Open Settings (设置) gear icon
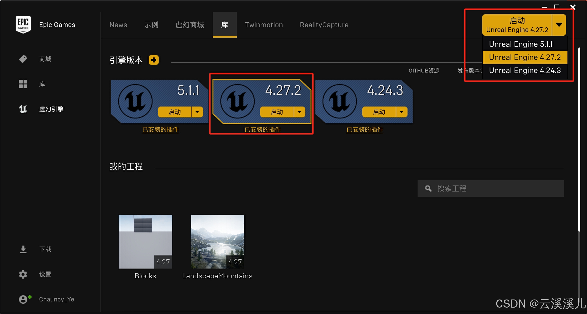This screenshot has width=587, height=314. pyautogui.click(x=23, y=274)
